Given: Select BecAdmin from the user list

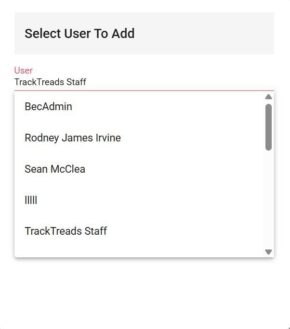Looking at the screenshot, I should click(48, 107).
